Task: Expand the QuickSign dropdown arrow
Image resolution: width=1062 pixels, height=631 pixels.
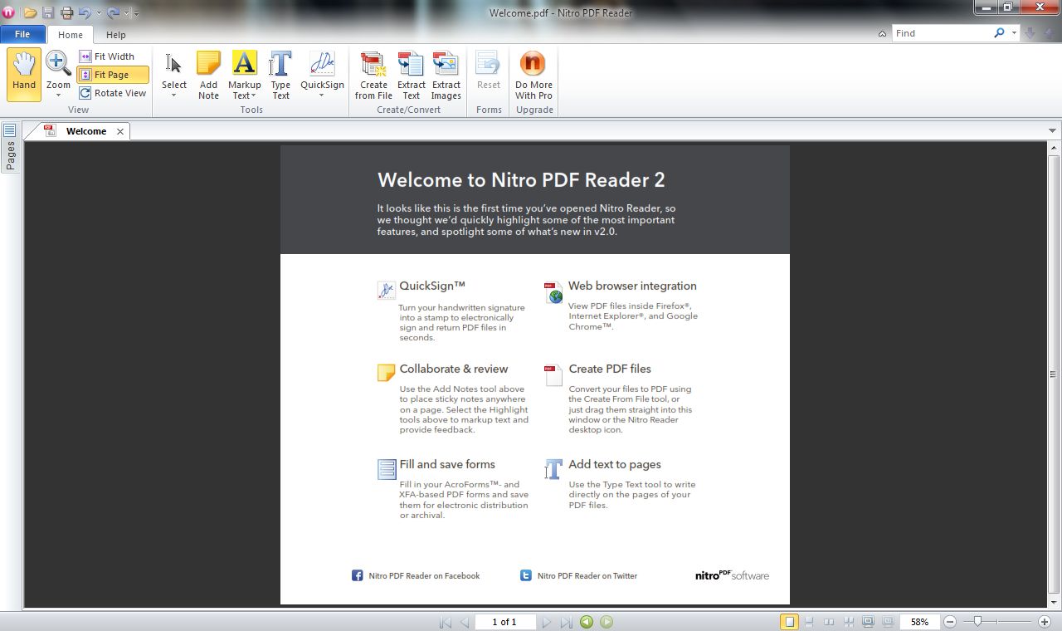Action: (x=322, y=95)
